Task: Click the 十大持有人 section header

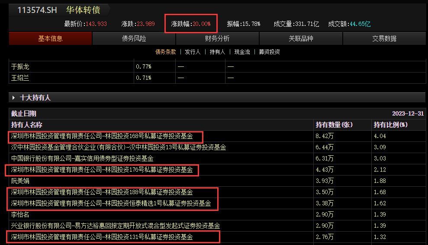Action: [x=217, y=97]
